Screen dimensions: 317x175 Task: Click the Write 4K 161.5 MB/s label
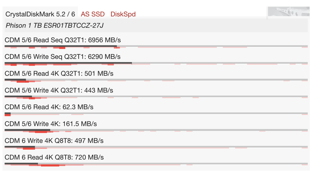tap(51, 124)
